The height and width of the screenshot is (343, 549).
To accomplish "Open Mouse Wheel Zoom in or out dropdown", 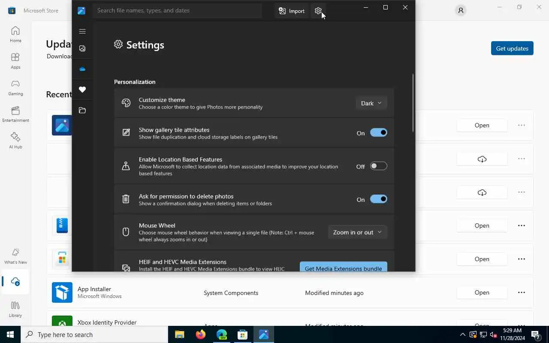I will (x=358, y=232).
